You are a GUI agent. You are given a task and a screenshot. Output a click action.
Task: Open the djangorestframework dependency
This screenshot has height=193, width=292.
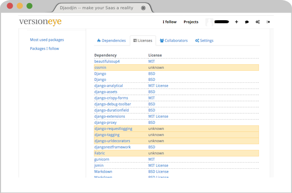coord(113,147)
